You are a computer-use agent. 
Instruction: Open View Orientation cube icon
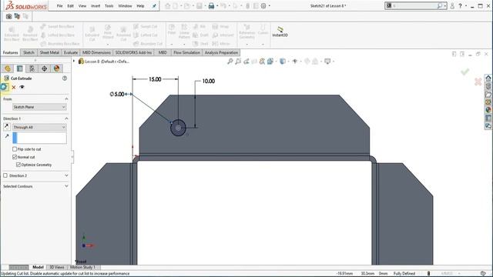pos(270,62)
